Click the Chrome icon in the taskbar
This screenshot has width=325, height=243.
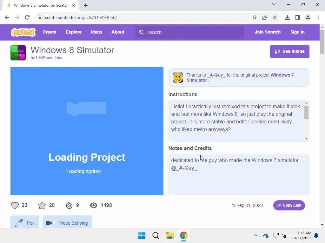tap(184, 235)
